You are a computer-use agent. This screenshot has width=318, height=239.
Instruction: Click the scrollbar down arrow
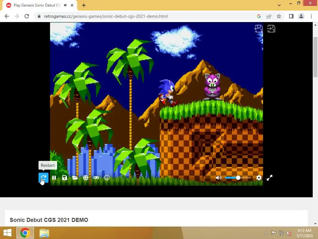click(x=315, y=224)
